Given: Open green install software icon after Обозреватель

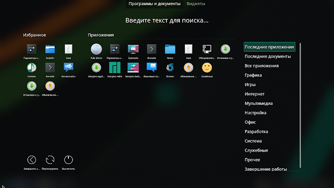Looking at the screenshot, I should (225, 49).
